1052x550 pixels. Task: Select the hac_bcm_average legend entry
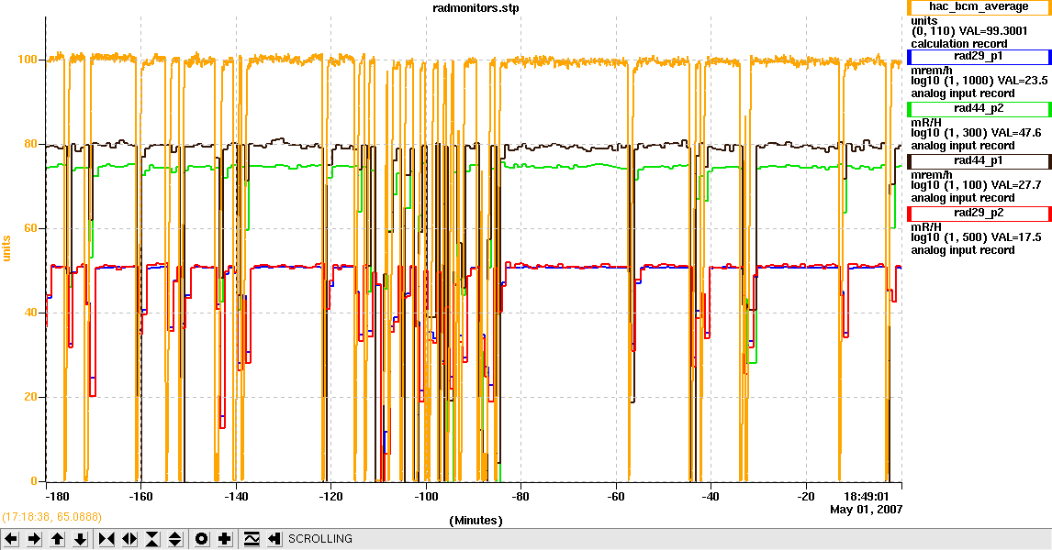pos(979,7)
